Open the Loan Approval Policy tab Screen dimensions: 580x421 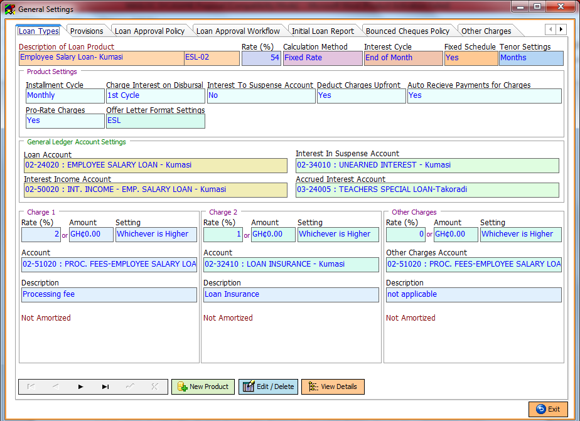(149, 31)
